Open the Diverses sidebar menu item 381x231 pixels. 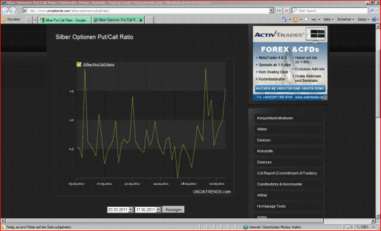point(289,162)
